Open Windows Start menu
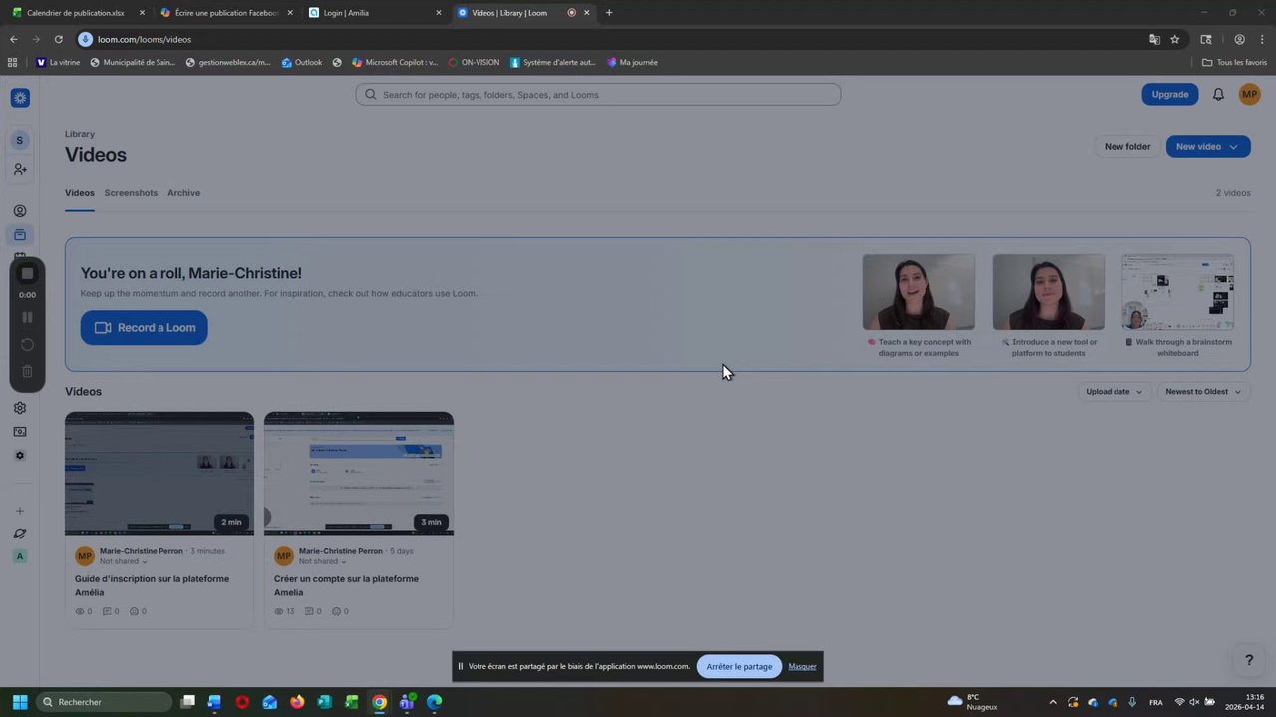1276x717 pixels. click(19, 702)
